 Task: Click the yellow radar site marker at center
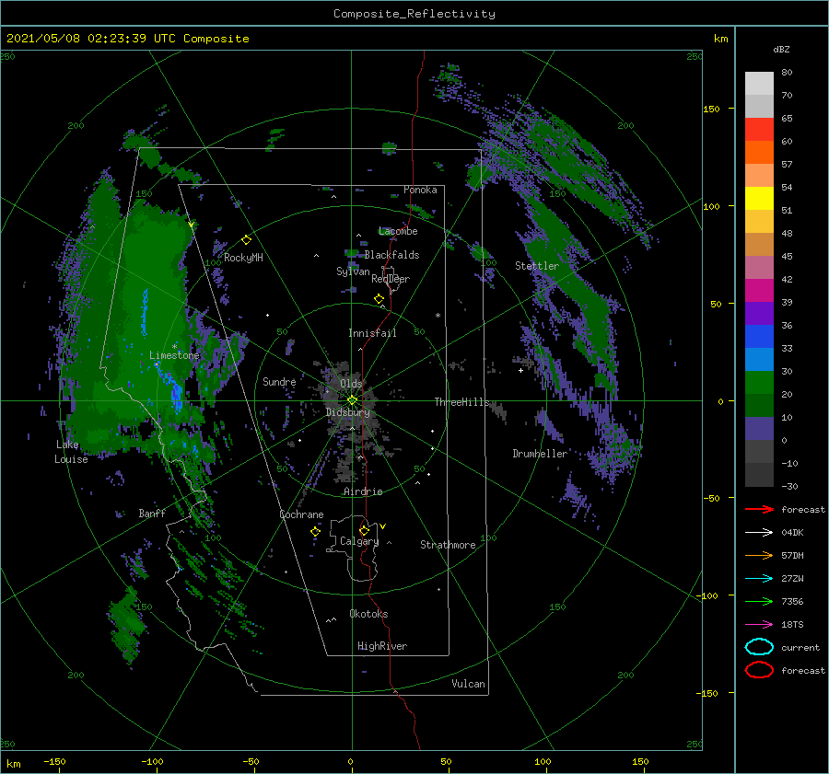coord(352,400)
